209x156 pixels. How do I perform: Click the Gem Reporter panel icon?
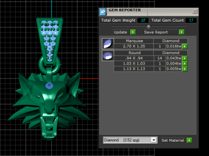pyautogui.click(x=103, y=12)
